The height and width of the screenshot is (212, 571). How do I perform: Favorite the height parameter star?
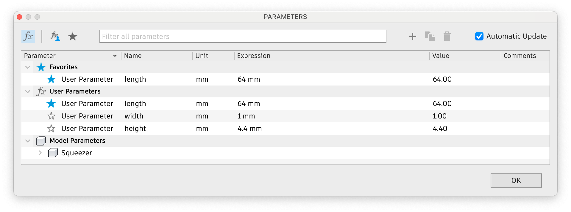click(51, 129)
